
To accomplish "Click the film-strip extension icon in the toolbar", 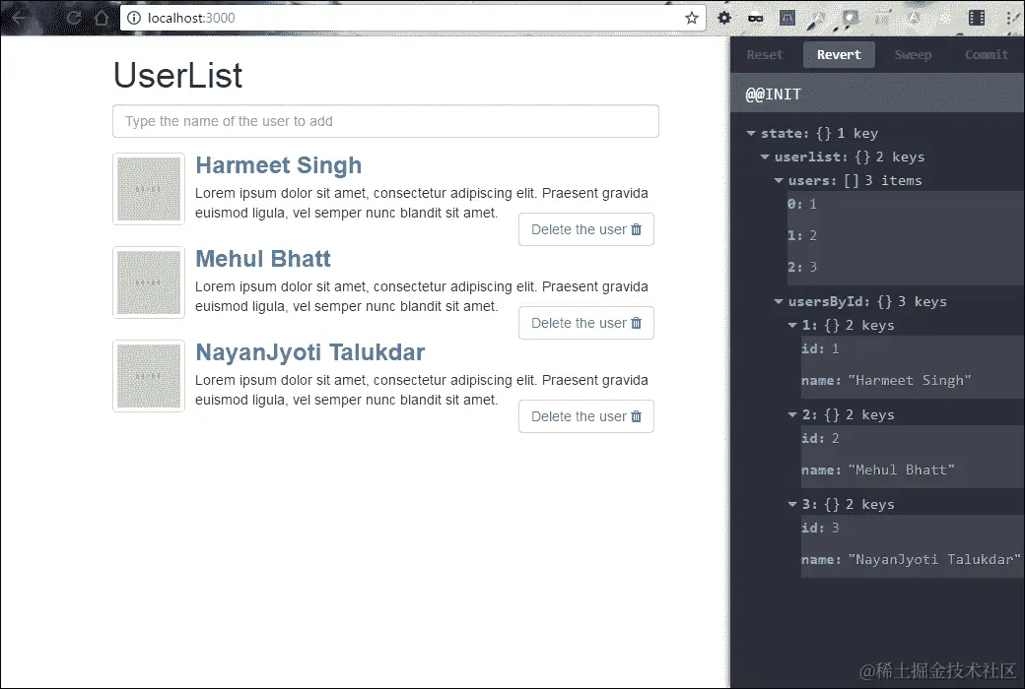I will [x=976, y=18].
